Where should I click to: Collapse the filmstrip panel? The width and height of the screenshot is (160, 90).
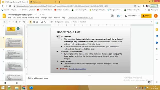point(24,83)
